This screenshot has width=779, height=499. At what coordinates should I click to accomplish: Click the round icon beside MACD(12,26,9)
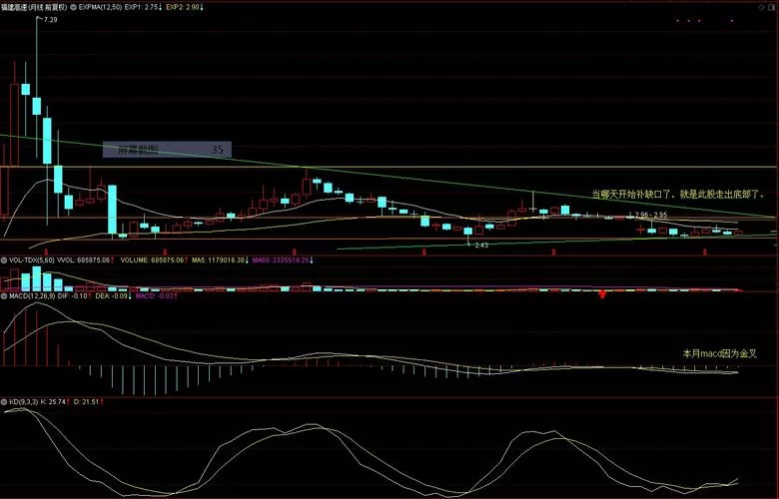3,296
